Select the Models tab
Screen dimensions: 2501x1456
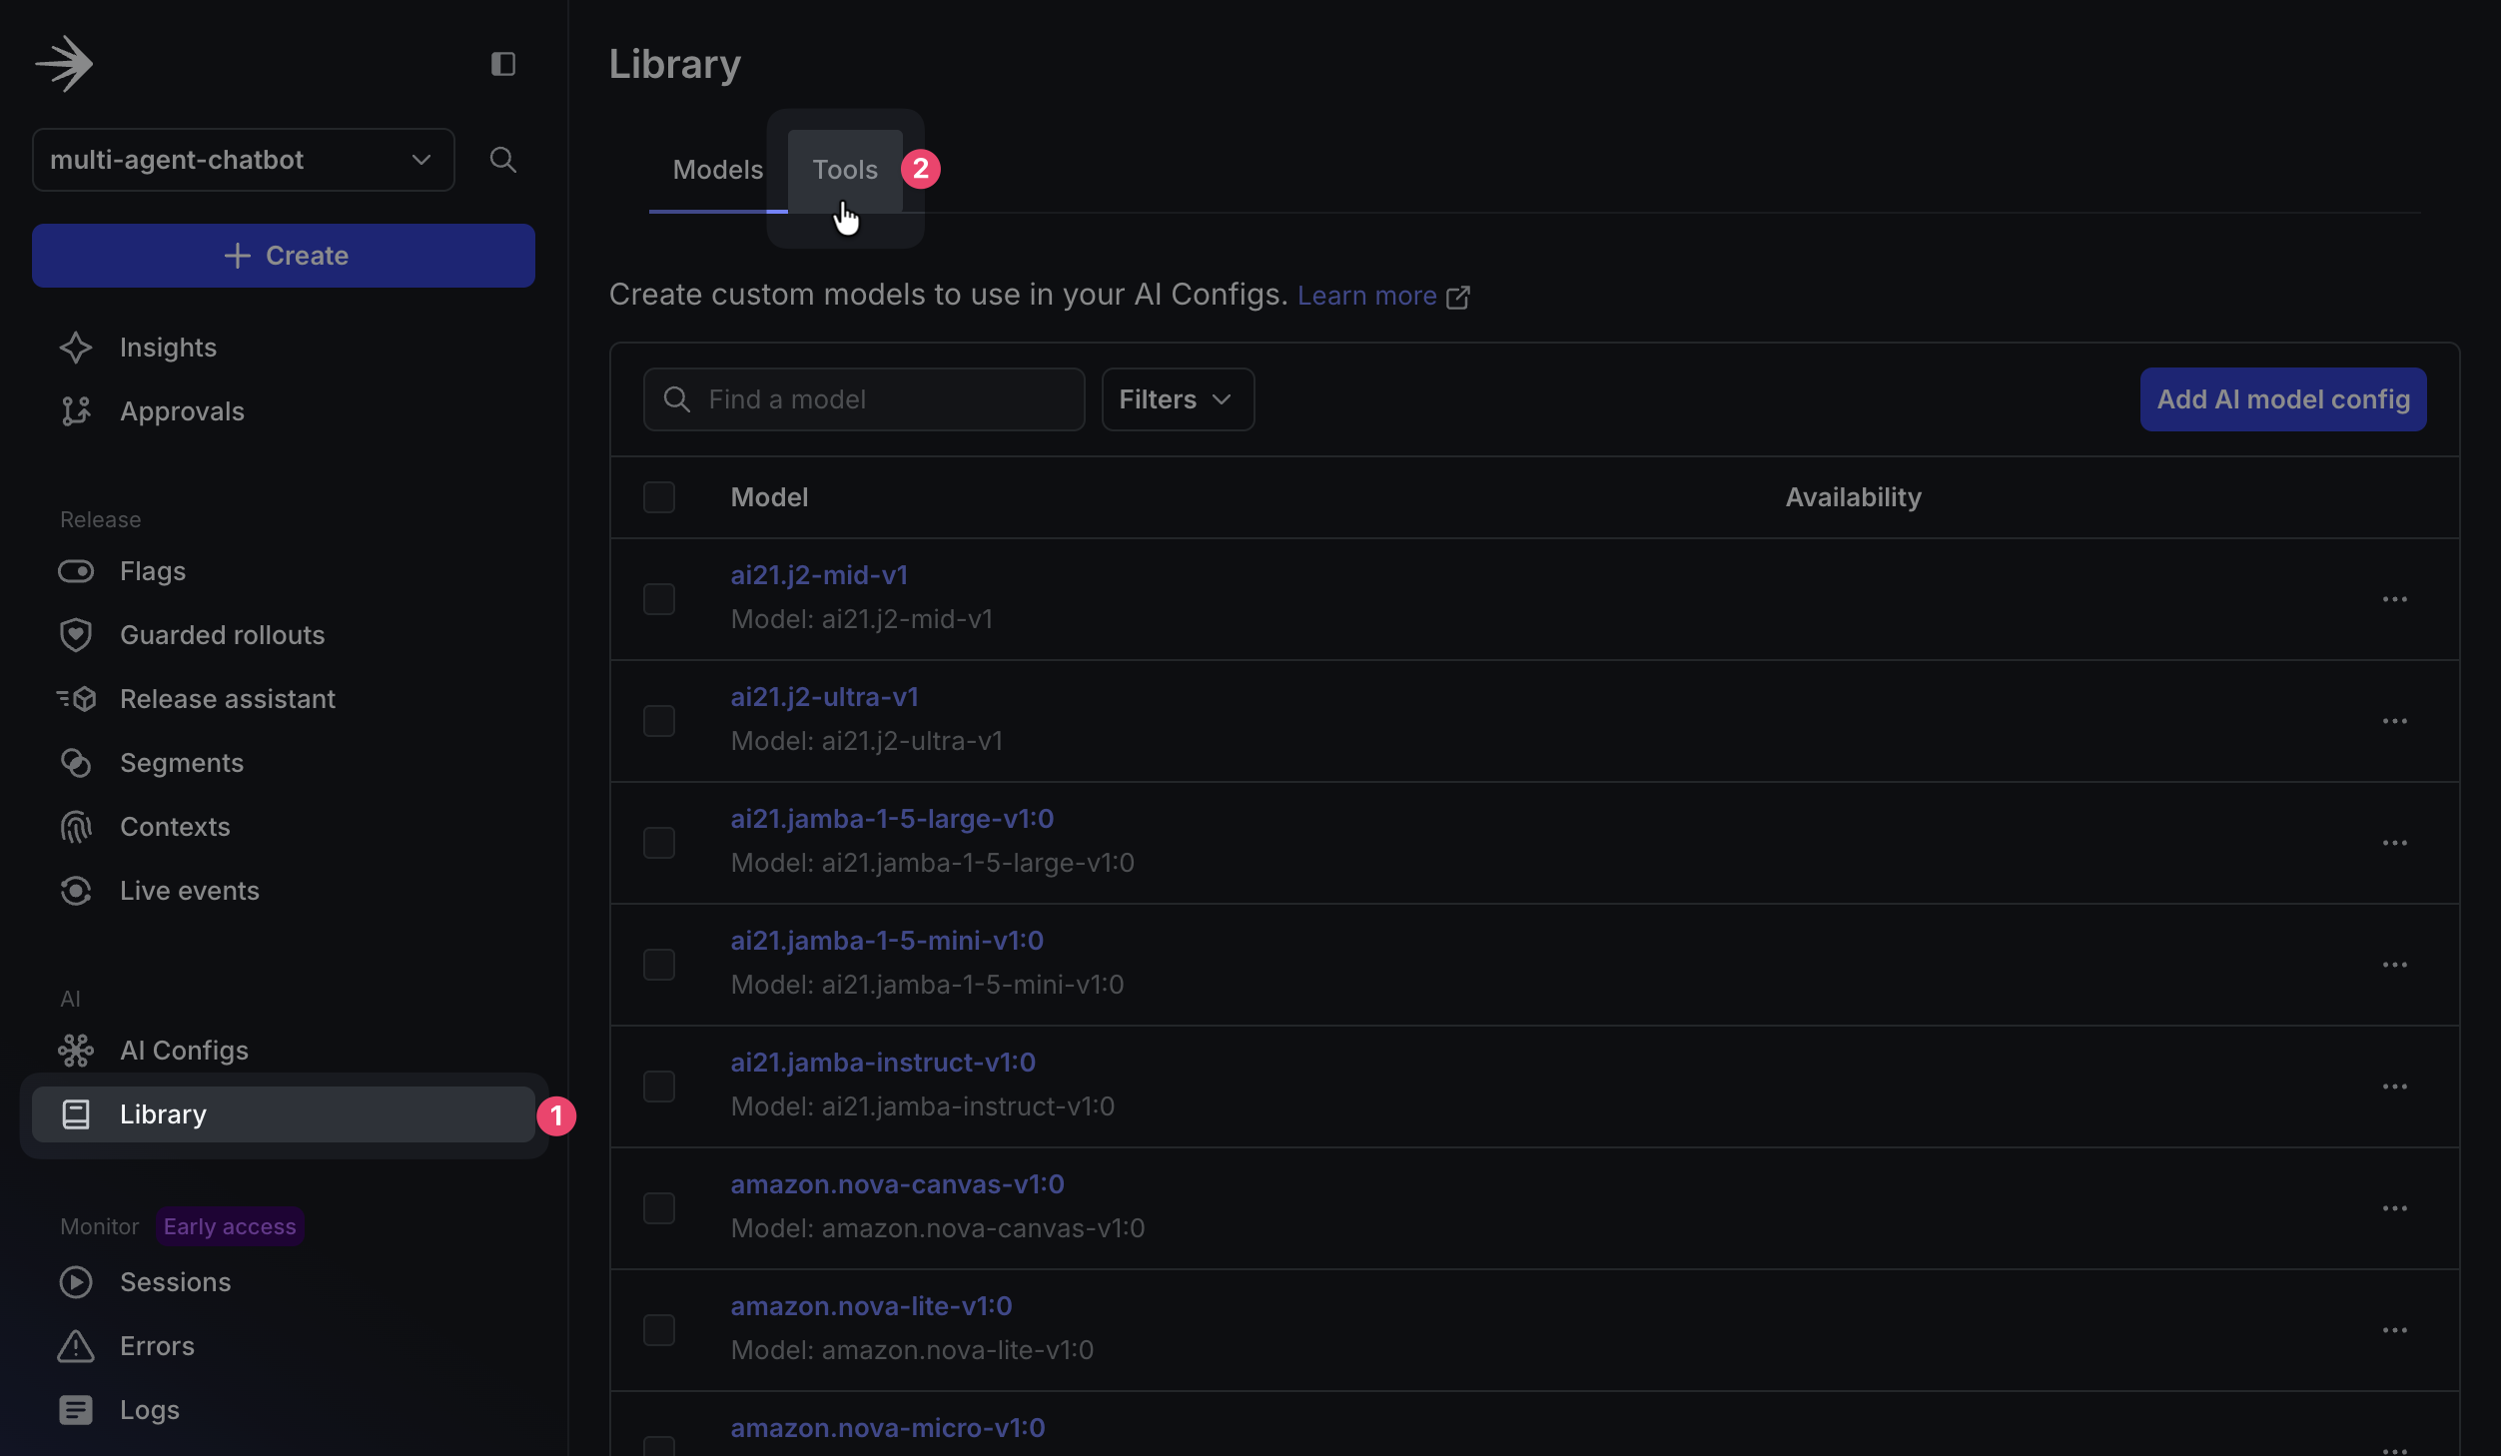(x=718, y=170)
